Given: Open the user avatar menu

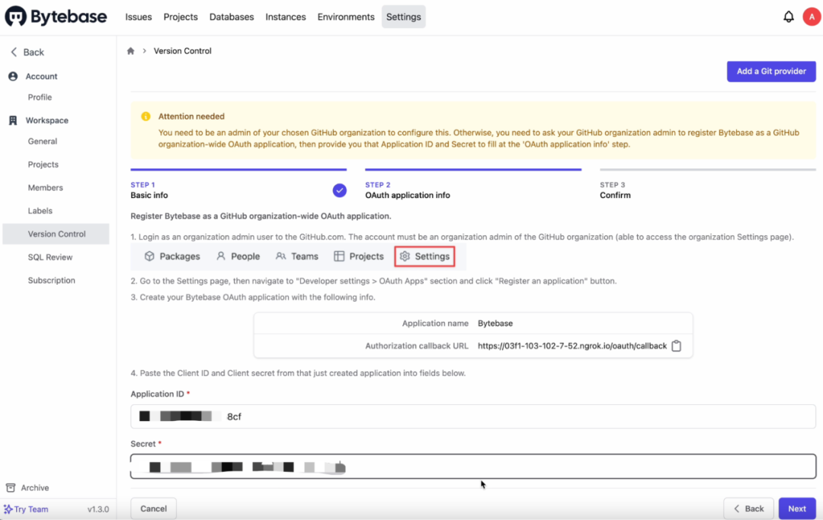Looking at the screenshot, I should 811,17.
